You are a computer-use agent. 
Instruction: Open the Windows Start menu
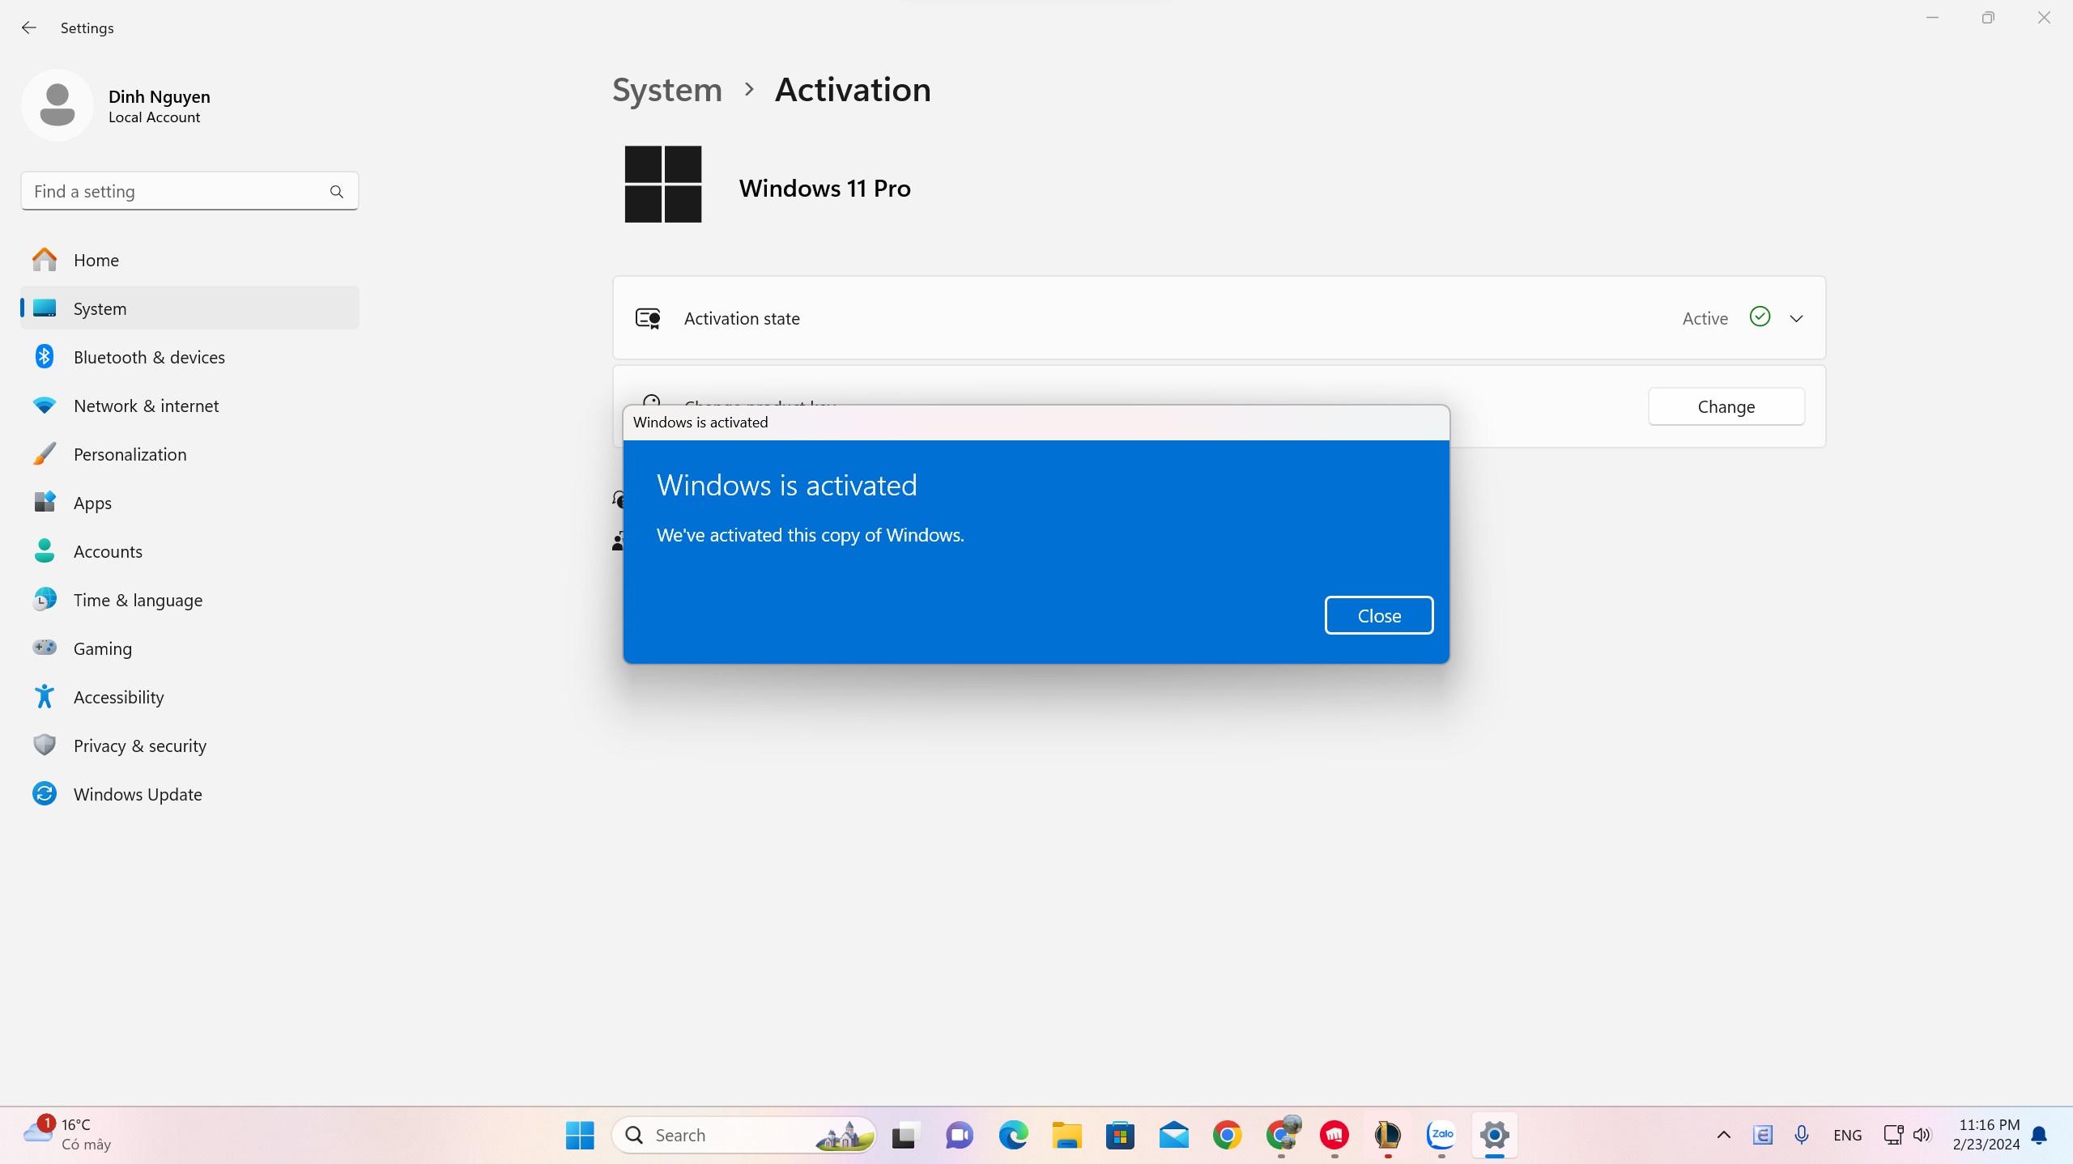click(x=580, y=1135)
